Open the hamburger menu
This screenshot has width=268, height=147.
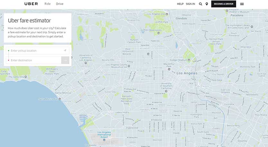[242, 4]
